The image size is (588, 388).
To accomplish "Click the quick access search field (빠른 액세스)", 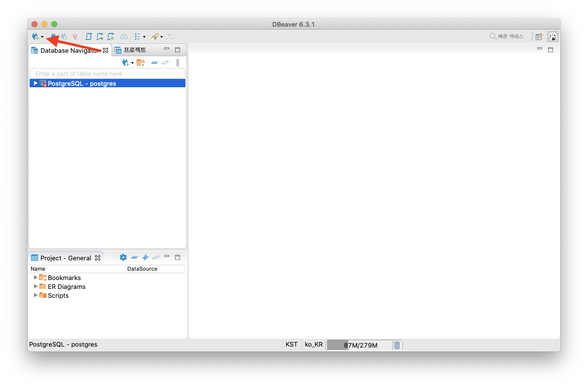I will coord(507,36).
